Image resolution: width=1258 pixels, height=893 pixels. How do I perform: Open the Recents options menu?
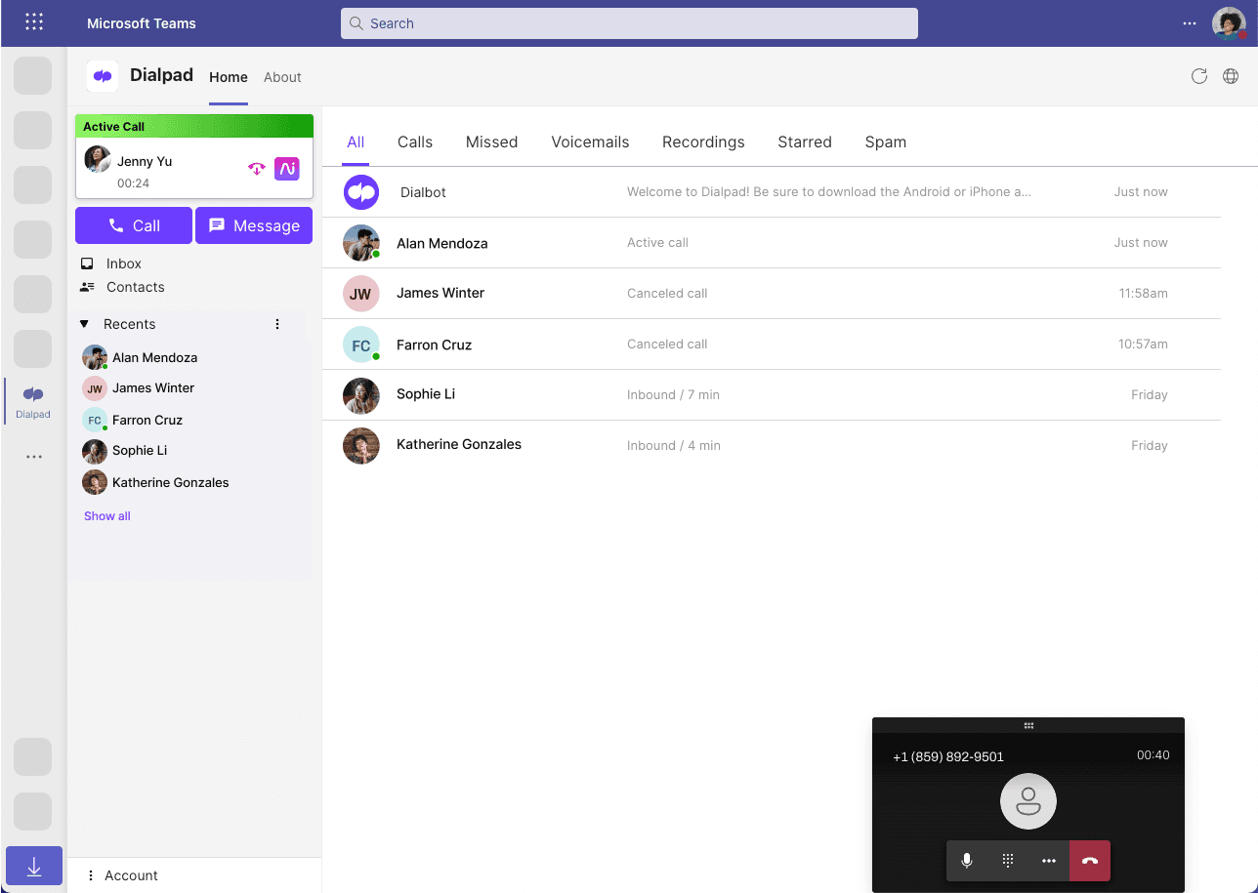click(x=277, y=323)
